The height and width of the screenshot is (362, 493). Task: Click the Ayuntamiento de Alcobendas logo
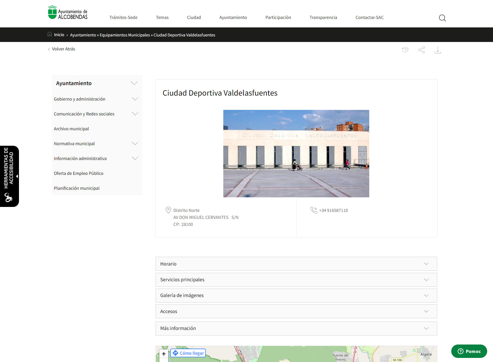68,12
